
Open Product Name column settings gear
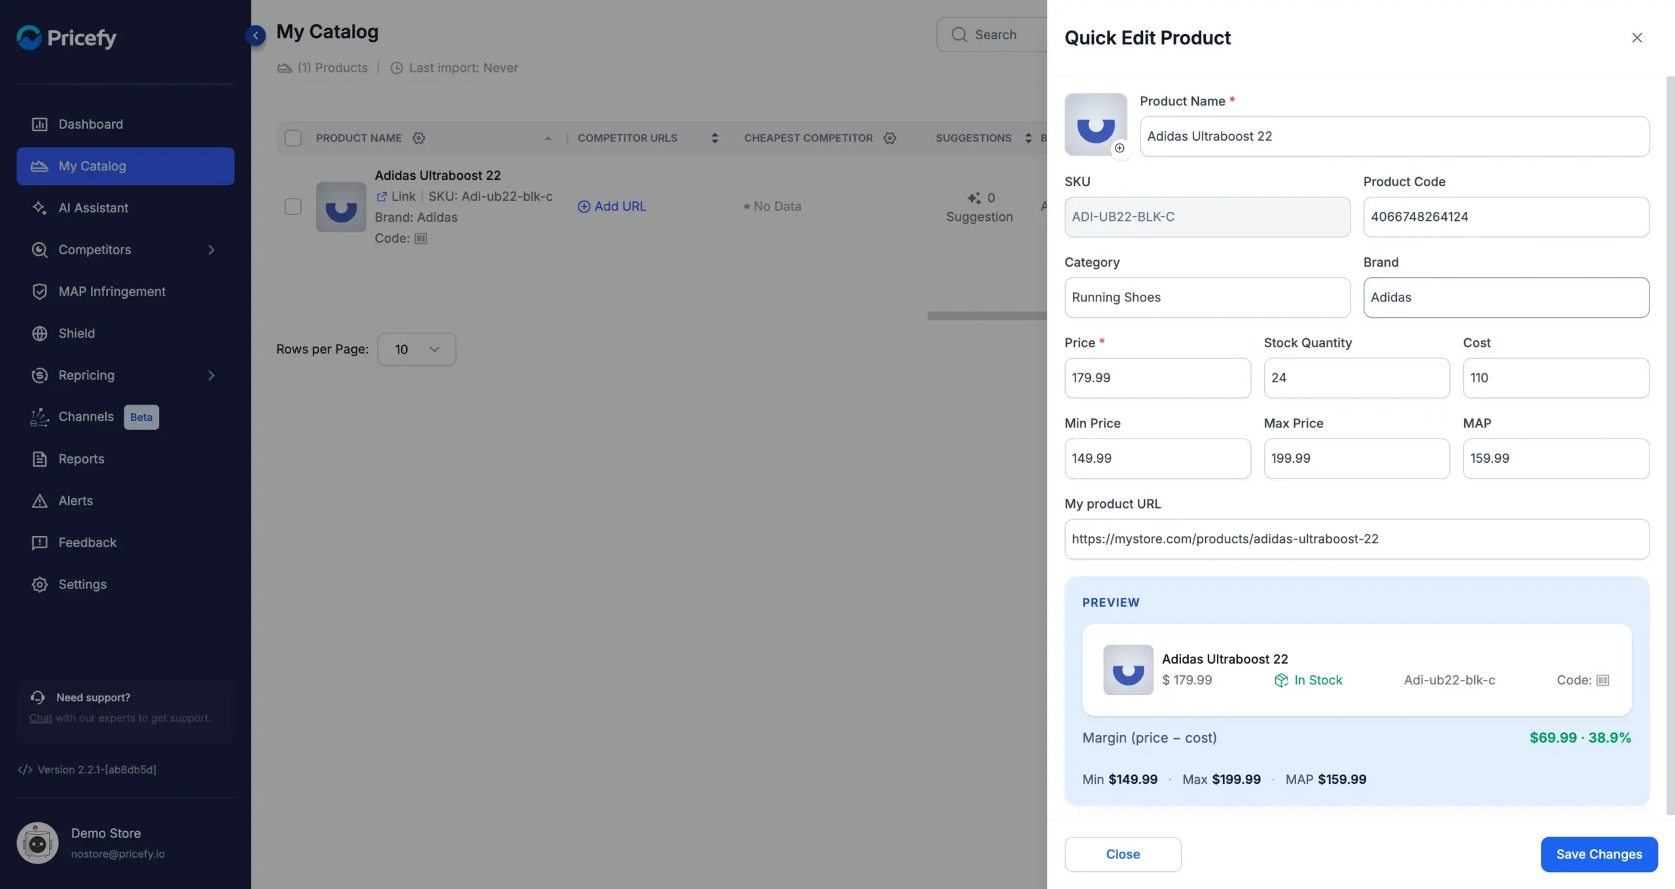point(419,138)
